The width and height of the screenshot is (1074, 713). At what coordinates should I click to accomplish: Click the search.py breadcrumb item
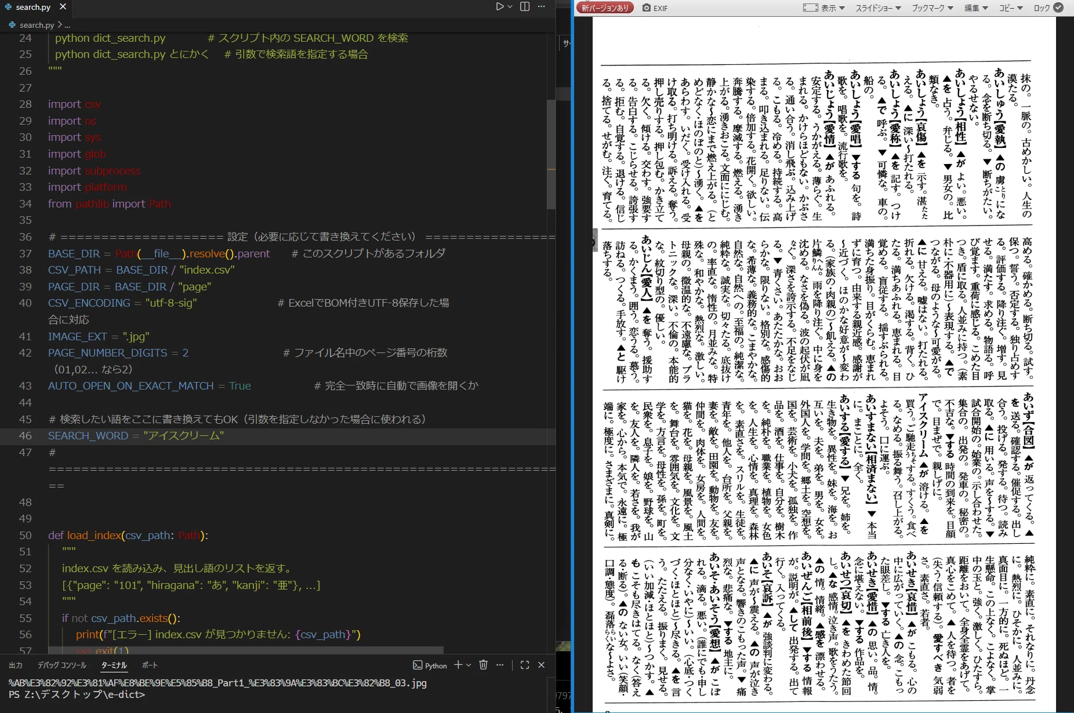point(37,25)
